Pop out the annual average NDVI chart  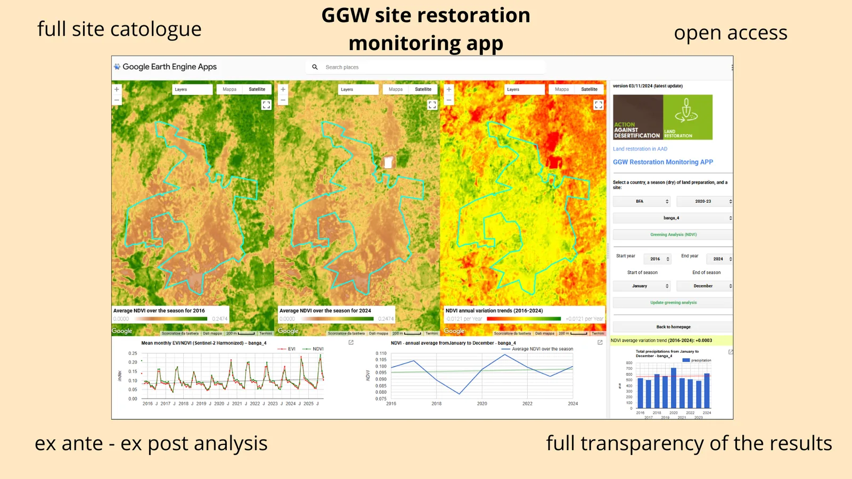[600, 342]
